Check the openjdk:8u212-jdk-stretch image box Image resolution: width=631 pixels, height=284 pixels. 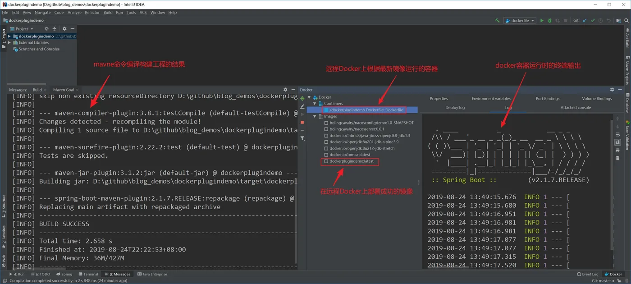[x=326, y=148]
